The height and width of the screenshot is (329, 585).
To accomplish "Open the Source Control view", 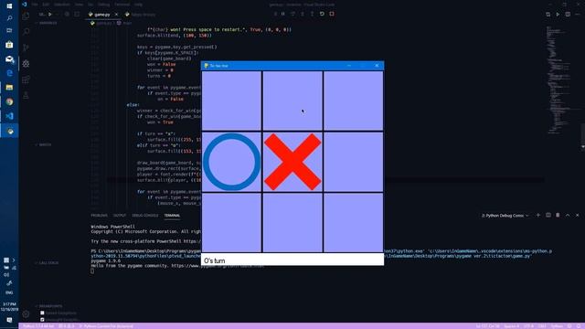I will coord(26,48).
